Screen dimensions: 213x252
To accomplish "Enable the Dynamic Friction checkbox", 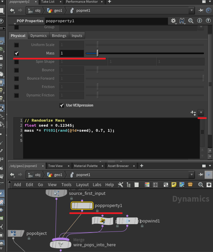I will 16,95.
